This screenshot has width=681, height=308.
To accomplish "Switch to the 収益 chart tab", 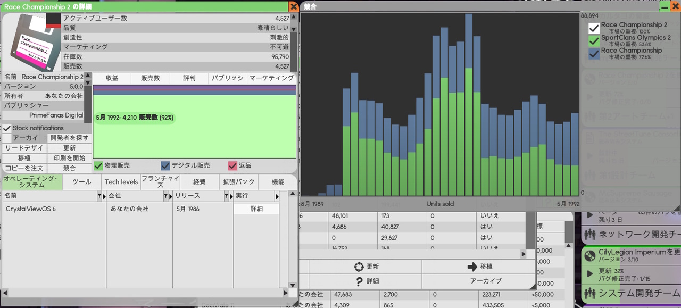I will 112,78.
